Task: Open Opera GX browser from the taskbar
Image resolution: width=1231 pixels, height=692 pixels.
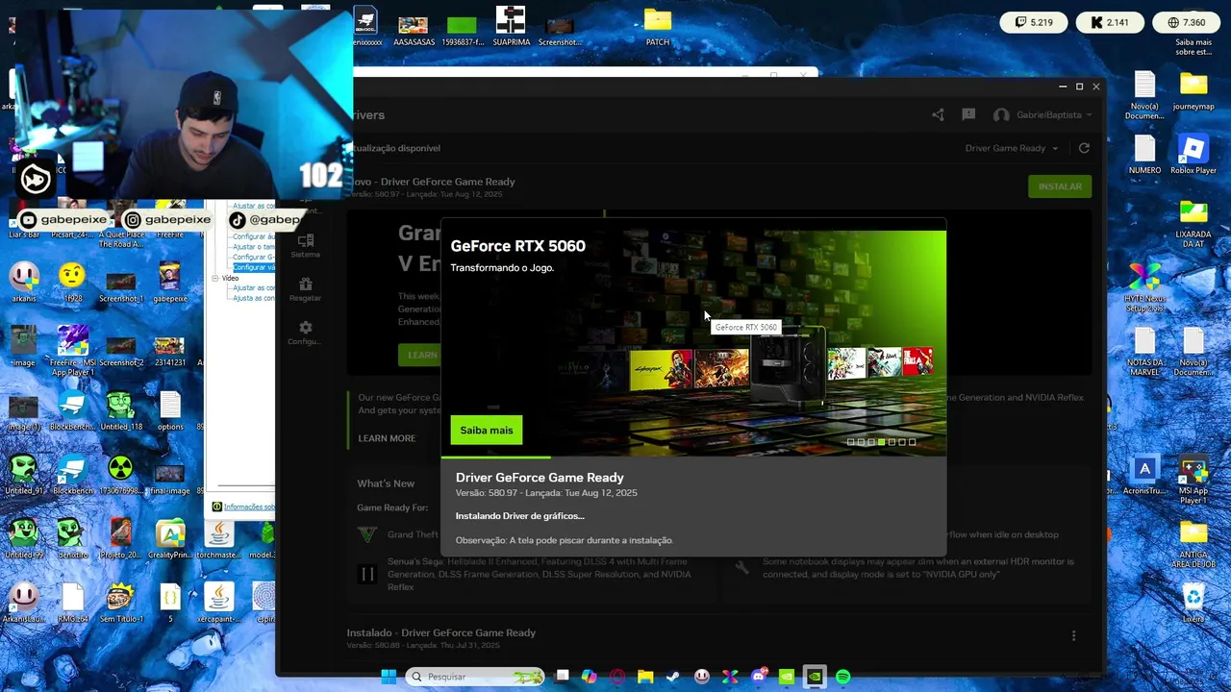Action: [x=616, y=677]
